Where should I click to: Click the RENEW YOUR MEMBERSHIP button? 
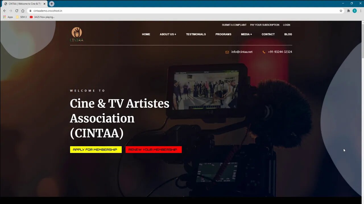point(154,150)
